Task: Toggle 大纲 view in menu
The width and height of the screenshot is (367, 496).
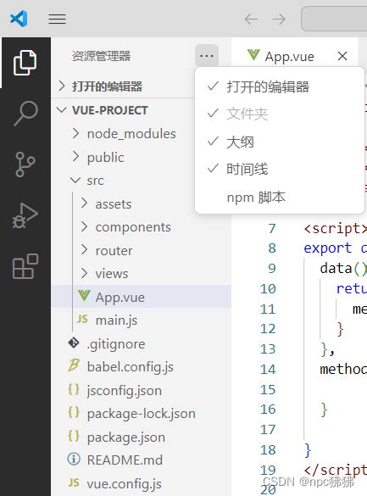Action: pos(280,142)
